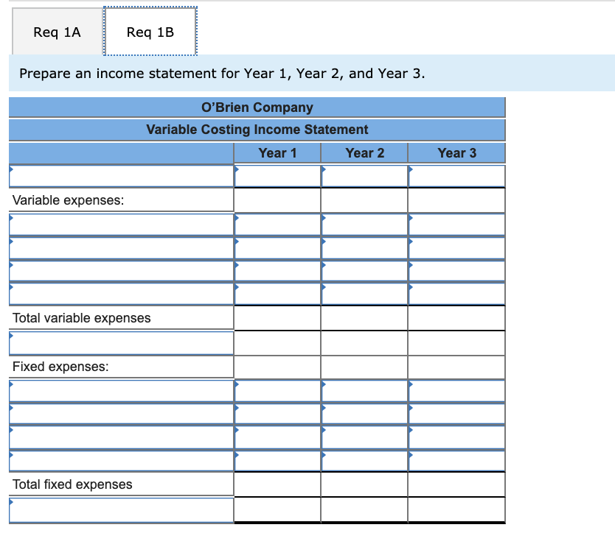The height and width of the screenshot is (533, 615).
Task: Click the Year 3 cell in the bottom row
Action: point(456,509)
